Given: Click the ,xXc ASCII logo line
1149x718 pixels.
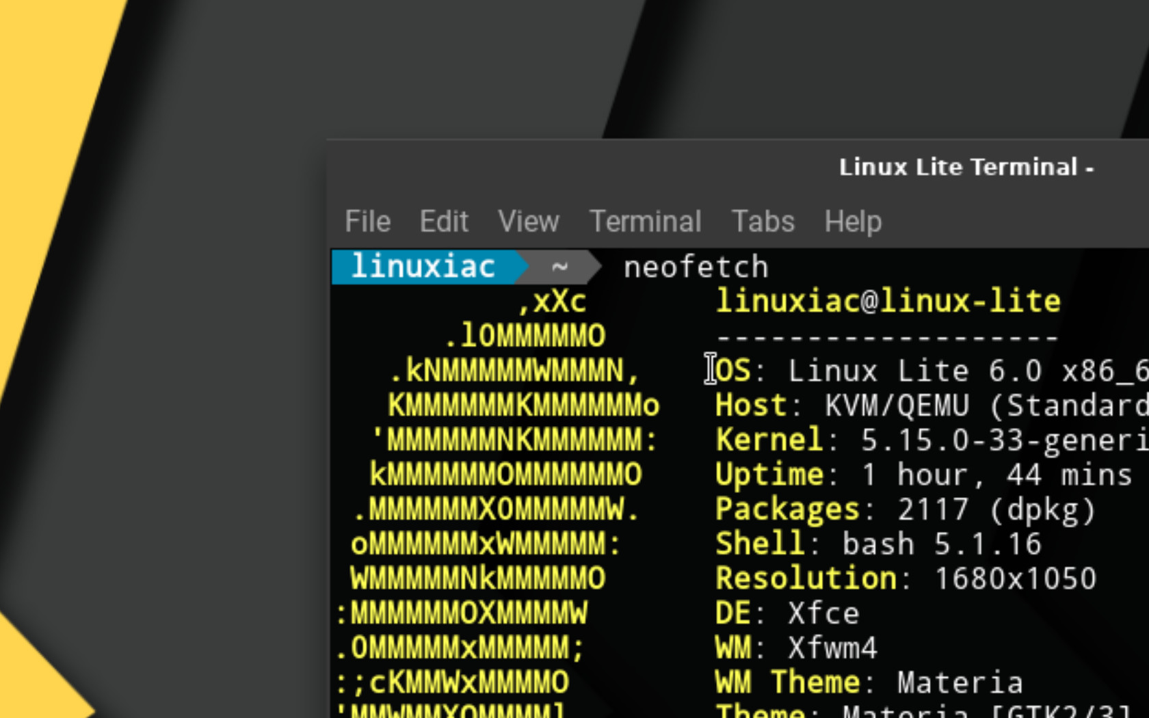Looking at the screenshot, I should click(552, 302).
